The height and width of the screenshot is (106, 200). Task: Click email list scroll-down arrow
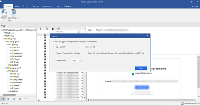click(x=84, y=97)
